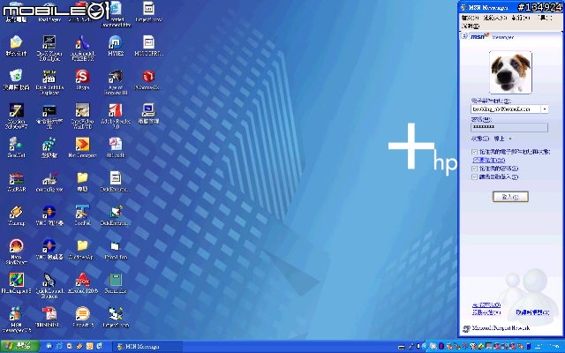The image size is (565, 353).
Task: Click the Windows Start button
Action: click(x=19, y=346)
